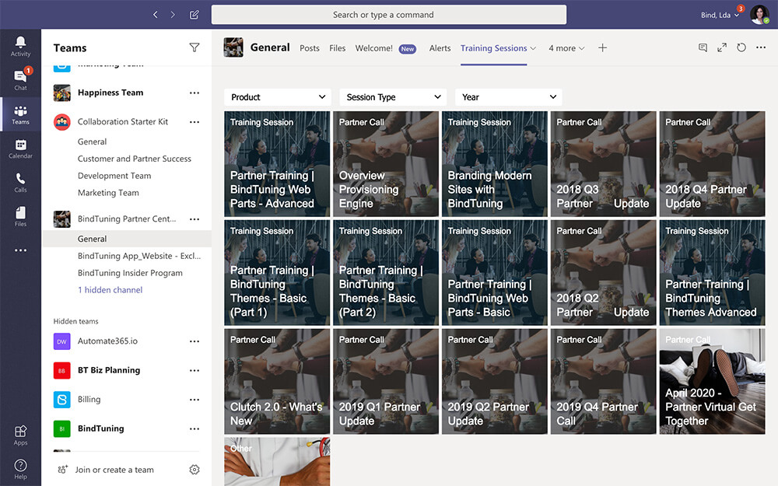Go forward with the right arrow

click(x=173, y=15)
